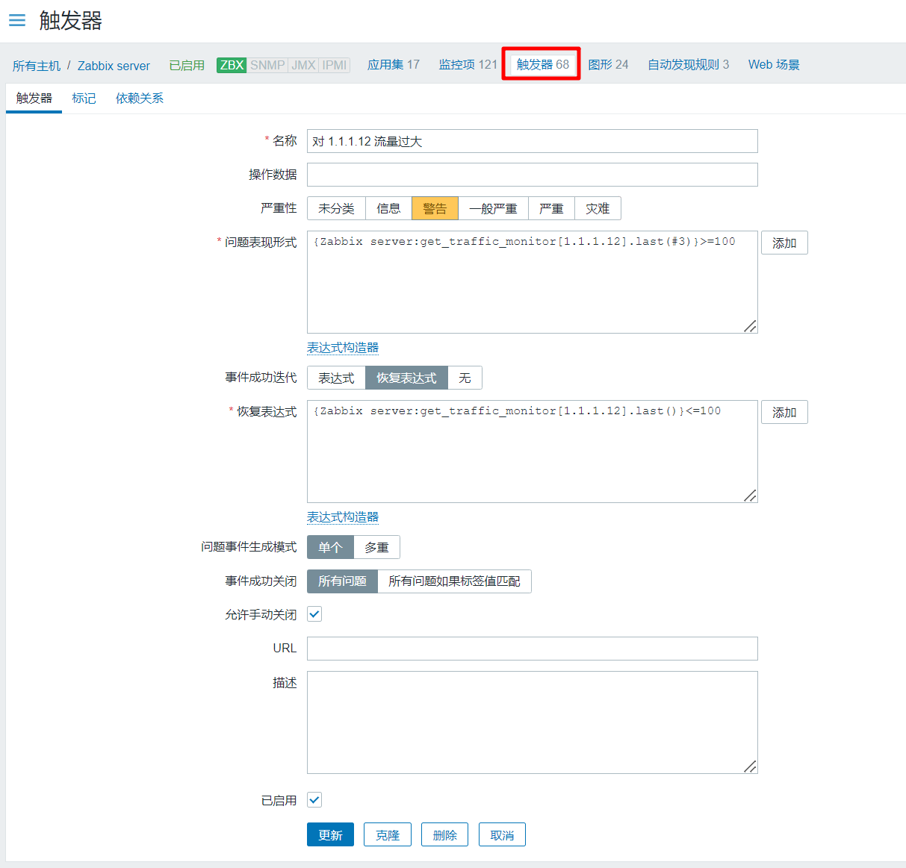Switch to the 标记 tab
The image size is (906, 868).
(x=84, y=99)
